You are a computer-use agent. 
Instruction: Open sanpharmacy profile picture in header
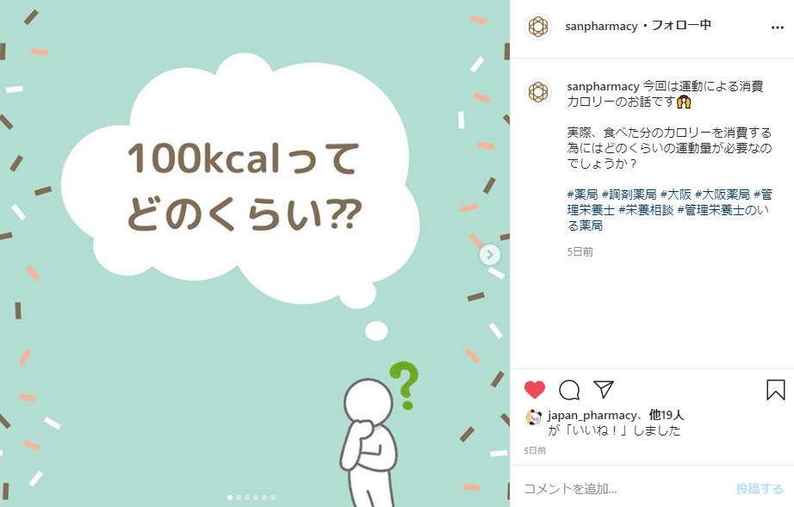538,27
